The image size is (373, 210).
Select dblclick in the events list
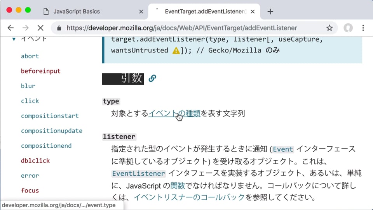[35, 161]
